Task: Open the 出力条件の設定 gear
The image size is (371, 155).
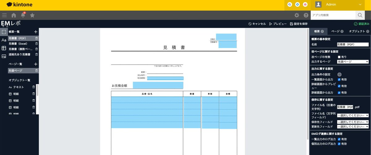Action: [339, 75]
